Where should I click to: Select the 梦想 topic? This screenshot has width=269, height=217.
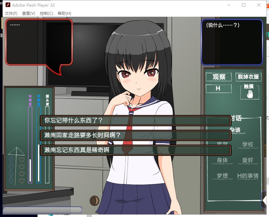tap(222, 176)
